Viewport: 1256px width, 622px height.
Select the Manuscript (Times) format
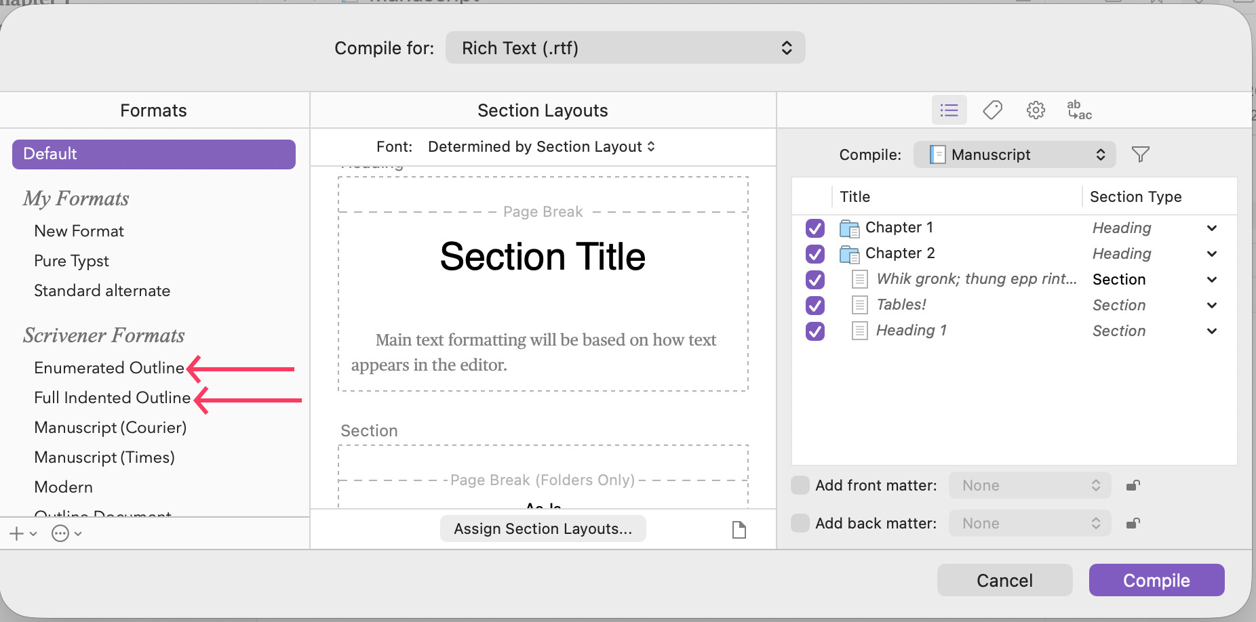[104, 457]
